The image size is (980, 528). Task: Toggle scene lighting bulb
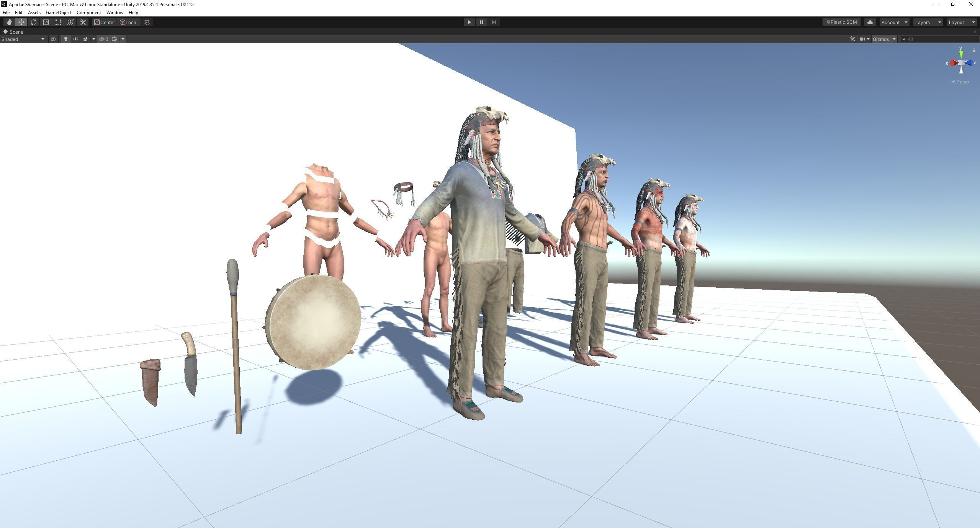(x=65, y=39)
